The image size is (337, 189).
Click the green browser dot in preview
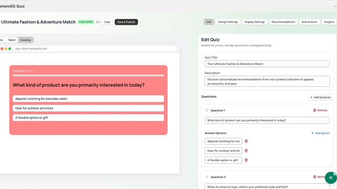coord(10,49)
